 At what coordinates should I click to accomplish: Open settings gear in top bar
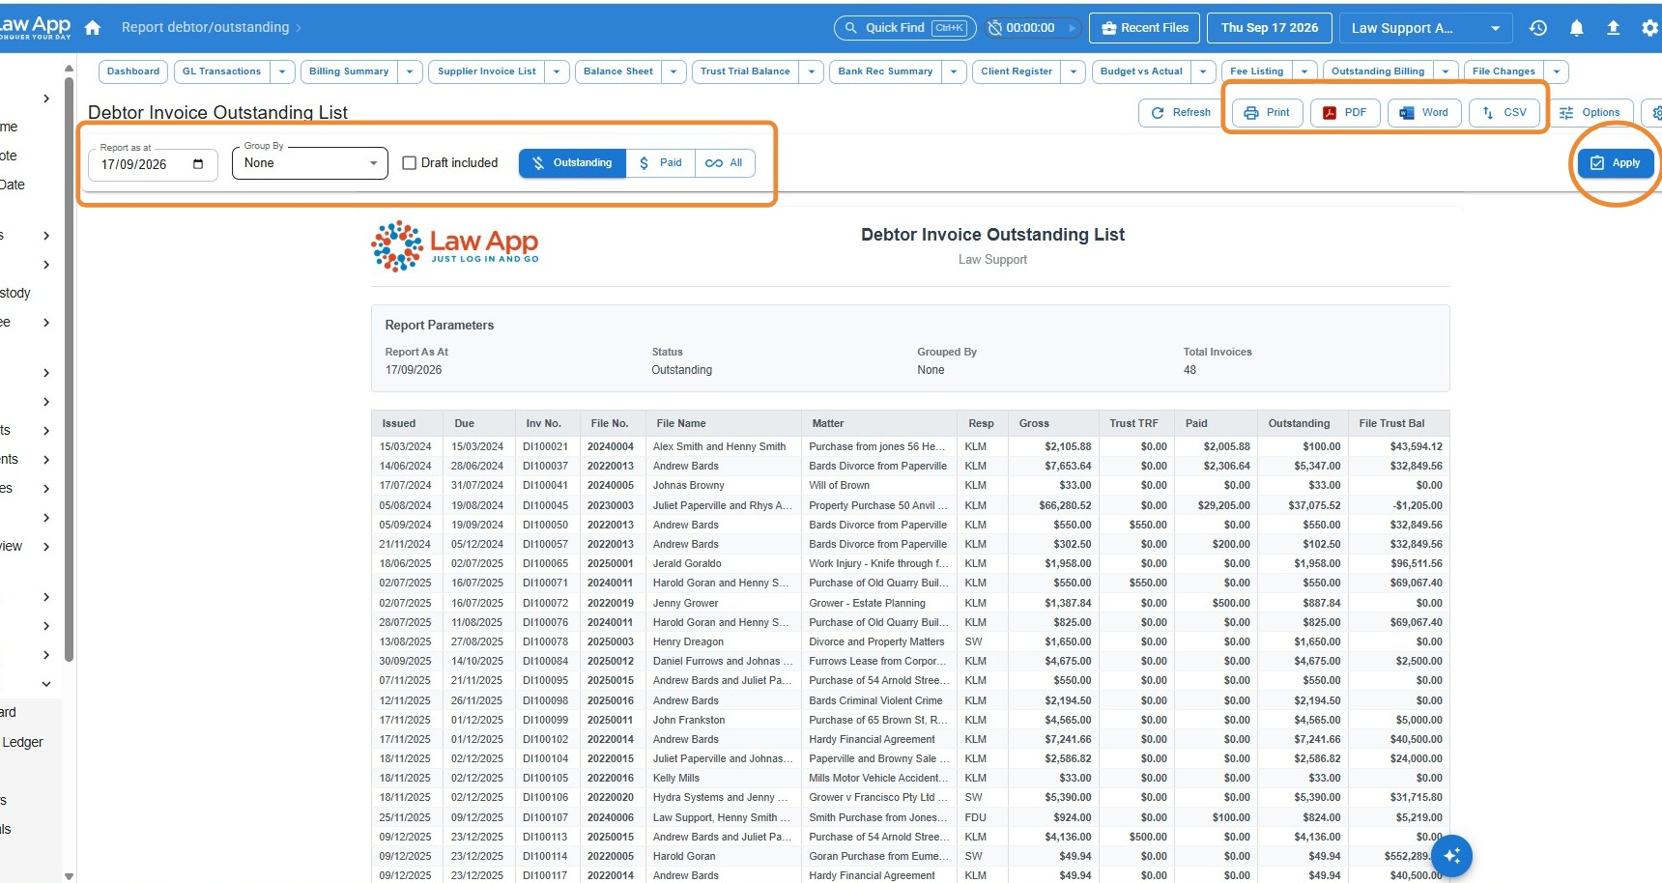(x=1649, y=28)
